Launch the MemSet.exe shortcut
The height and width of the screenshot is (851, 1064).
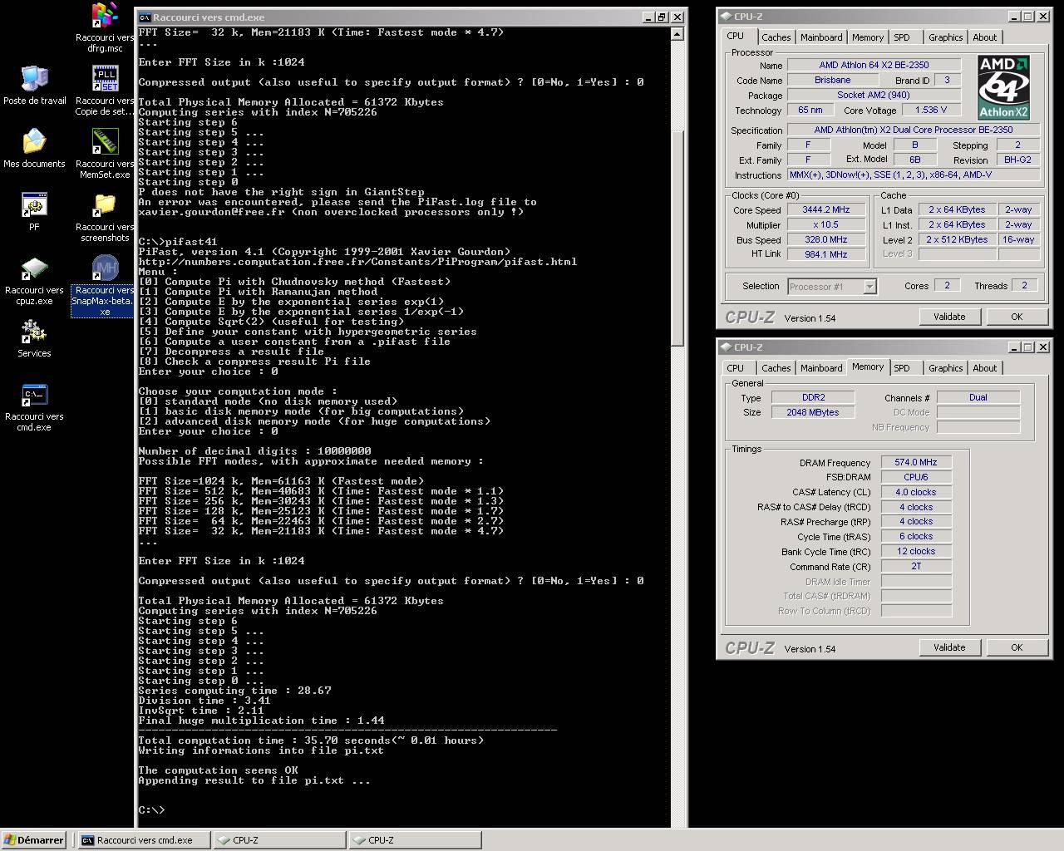(105, 155)
